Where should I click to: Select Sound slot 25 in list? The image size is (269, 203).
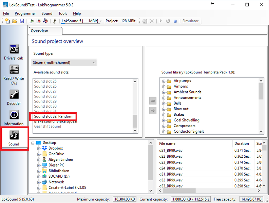point(45,81)
